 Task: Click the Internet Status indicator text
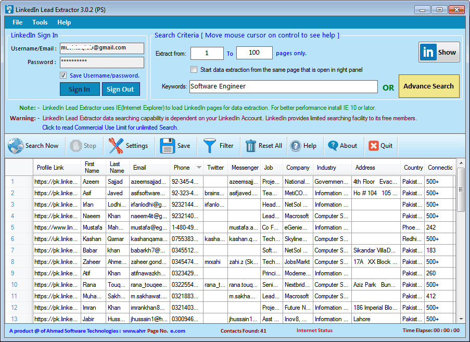click(314, 331)
